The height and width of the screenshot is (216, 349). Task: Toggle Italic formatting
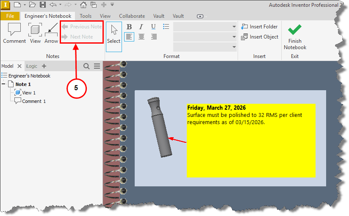[141, 27]
